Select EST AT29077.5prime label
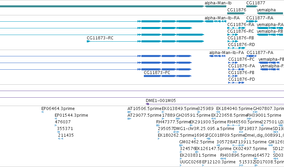The height and width of the screenshot is (167, 284). [145, 115]
